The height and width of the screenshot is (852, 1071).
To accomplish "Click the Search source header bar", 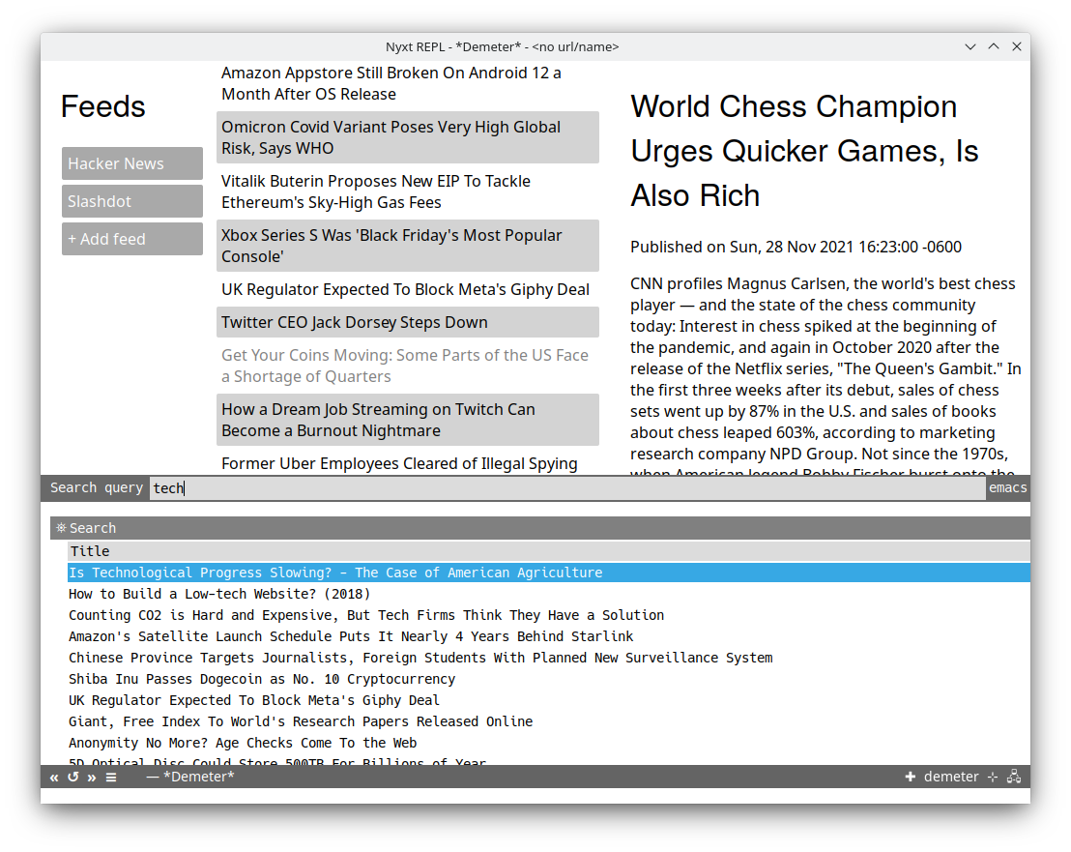I will coord(539,528).
